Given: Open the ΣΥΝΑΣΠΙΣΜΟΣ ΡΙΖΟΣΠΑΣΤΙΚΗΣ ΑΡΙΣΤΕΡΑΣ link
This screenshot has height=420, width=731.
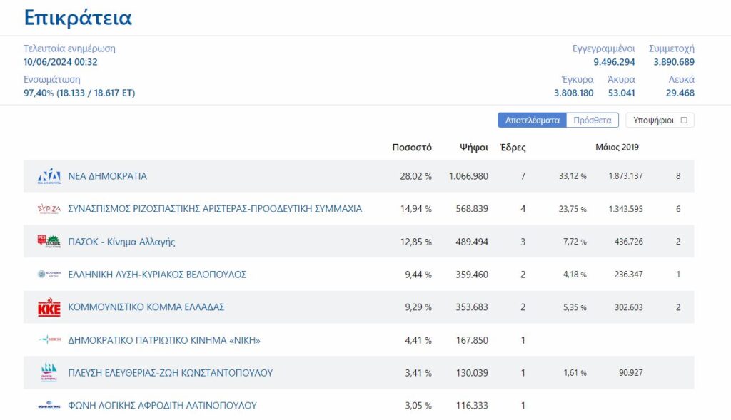Looking at the screenshot, I should point(215,209).
